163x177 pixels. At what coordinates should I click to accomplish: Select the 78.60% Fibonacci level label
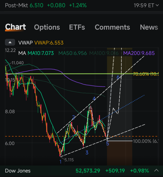coord(146,74)
